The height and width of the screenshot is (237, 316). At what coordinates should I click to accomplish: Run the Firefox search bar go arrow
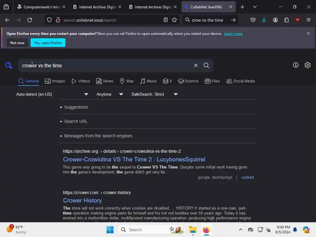point(233,20)
